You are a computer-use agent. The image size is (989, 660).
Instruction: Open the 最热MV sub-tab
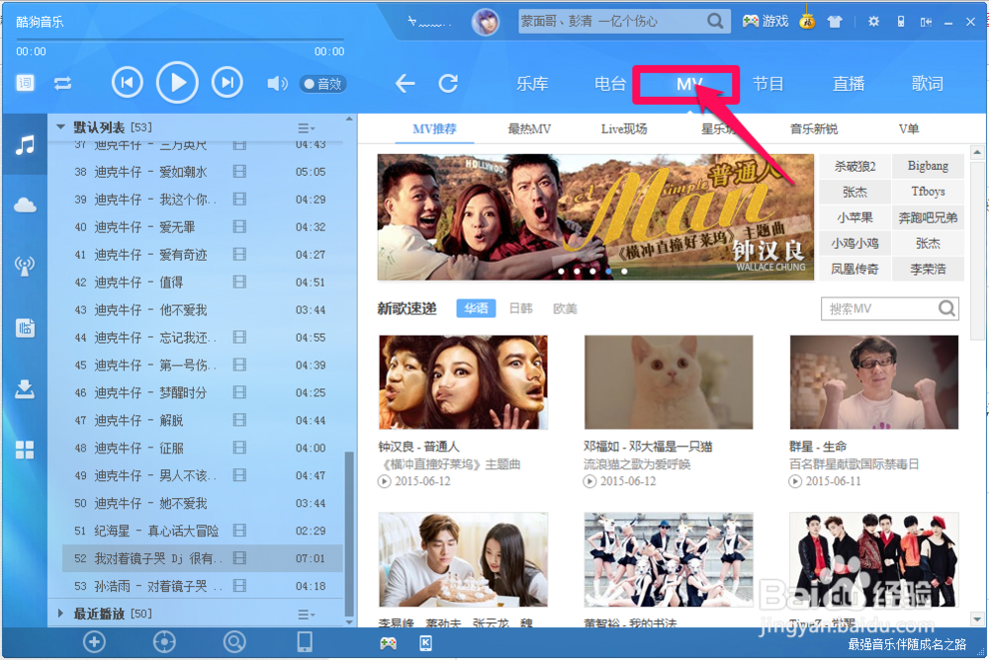(x=529, y=129)
